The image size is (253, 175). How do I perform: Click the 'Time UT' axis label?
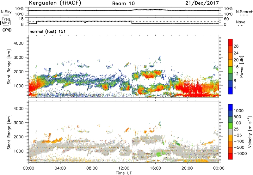124,173
